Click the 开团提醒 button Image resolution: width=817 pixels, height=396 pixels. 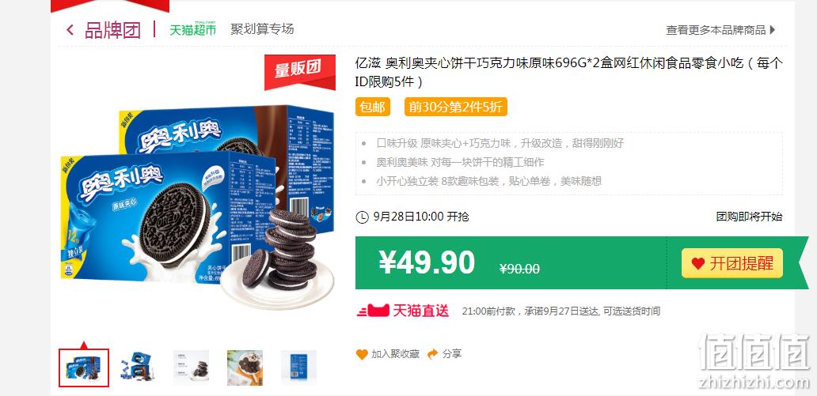click(732, 263)
